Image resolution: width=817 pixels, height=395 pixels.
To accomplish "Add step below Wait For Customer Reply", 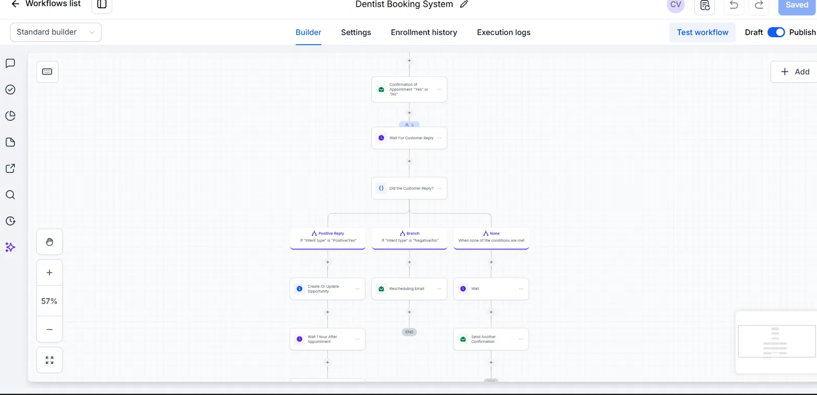I will pos(409,161).
